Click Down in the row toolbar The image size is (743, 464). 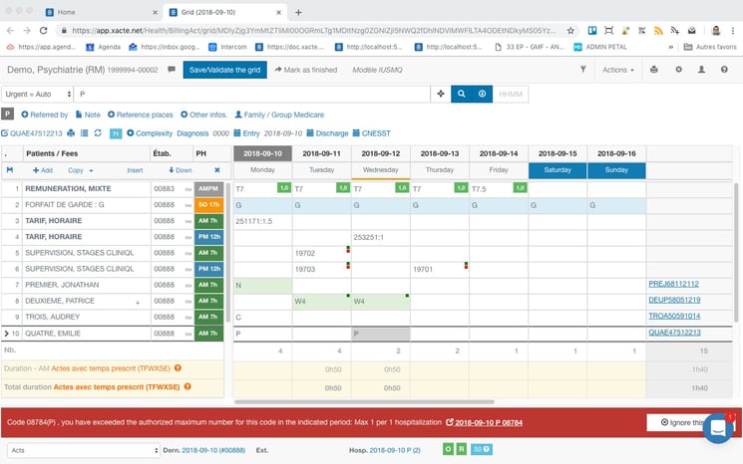tap(181, 170)
